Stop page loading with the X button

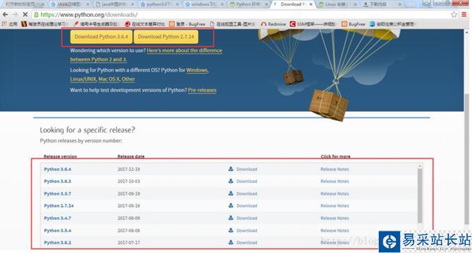(x=25, y=15)
